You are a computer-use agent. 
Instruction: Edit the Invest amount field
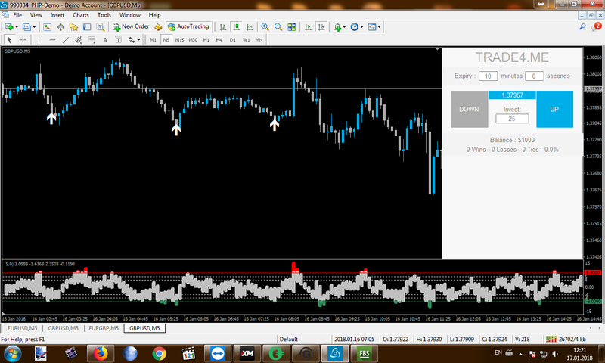coord(512,119)
